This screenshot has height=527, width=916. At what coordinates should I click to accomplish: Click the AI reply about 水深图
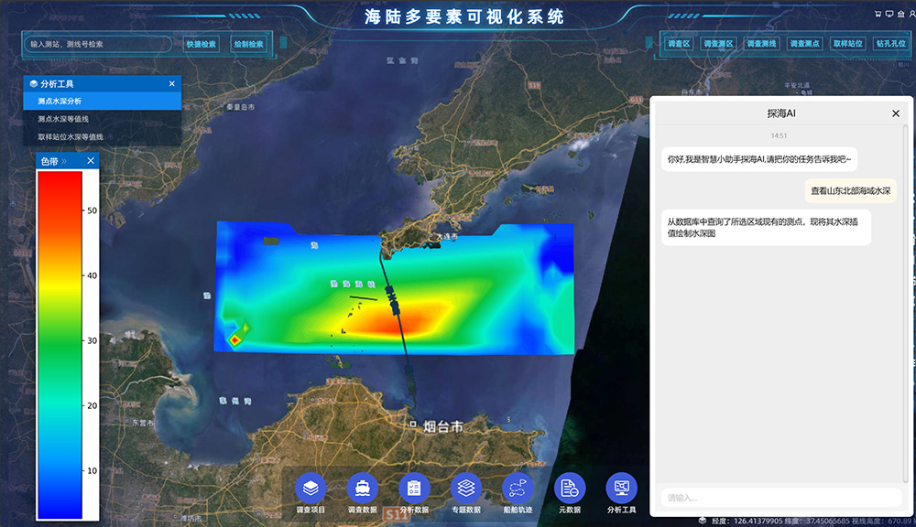(766, 227)
